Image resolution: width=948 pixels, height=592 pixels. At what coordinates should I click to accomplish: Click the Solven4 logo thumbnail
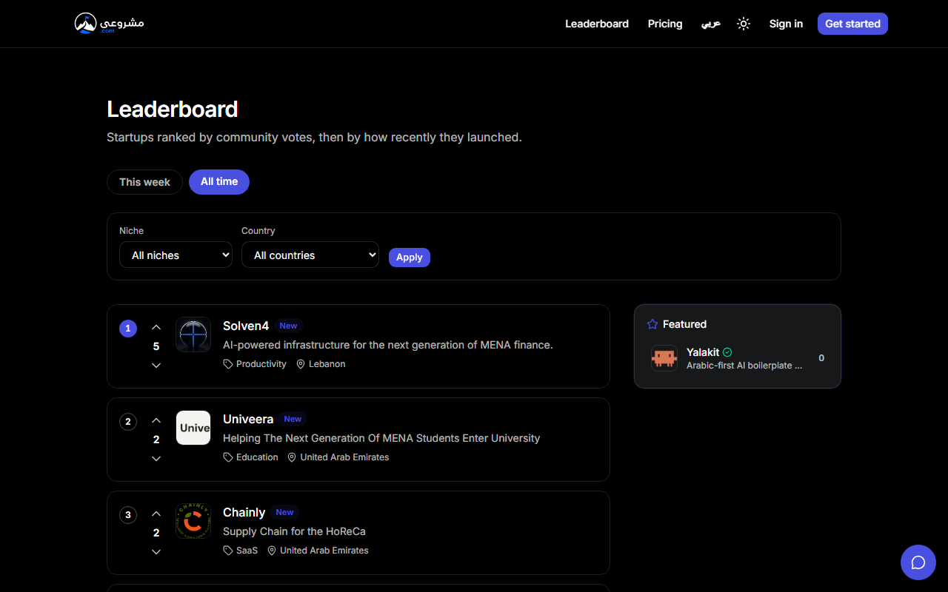point(193,334)
